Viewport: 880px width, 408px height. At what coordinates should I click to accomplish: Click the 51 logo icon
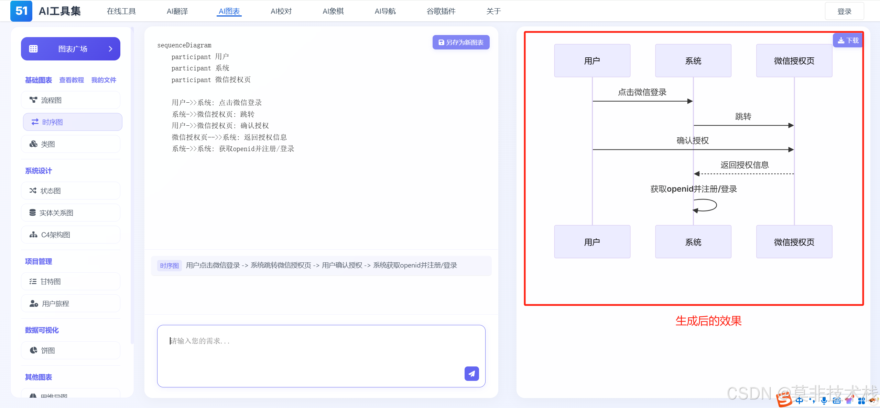pyautogui.click(x=21, y=11)
